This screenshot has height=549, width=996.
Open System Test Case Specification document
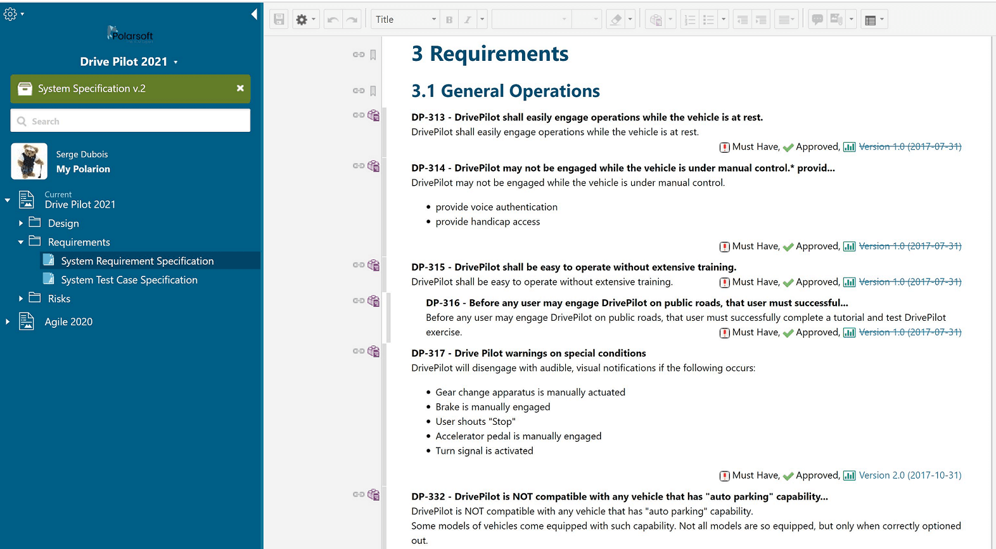point(129,280)
